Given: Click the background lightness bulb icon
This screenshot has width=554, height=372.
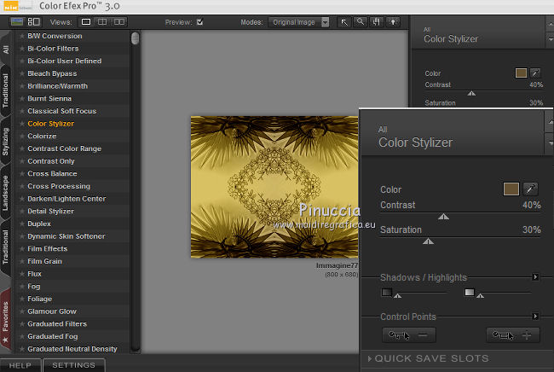Looking at the screenshot, I should [x=393, y=22].
